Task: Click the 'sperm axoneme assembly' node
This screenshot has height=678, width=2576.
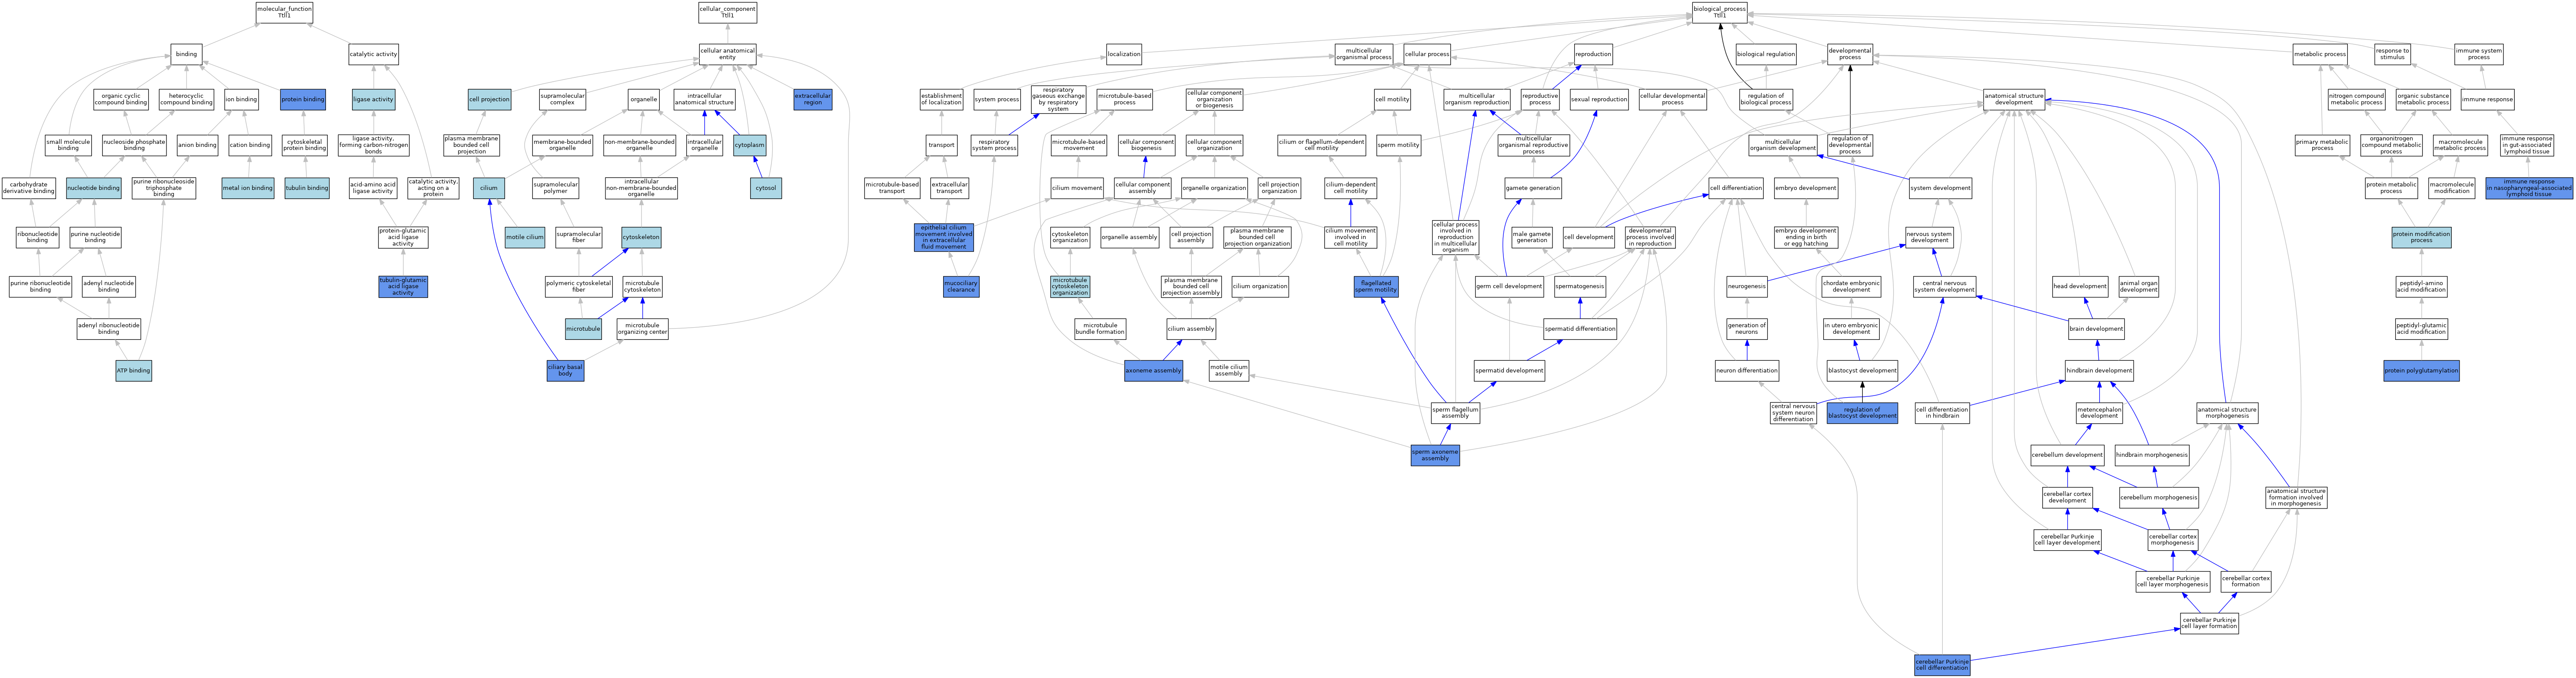Action: 1435,455
